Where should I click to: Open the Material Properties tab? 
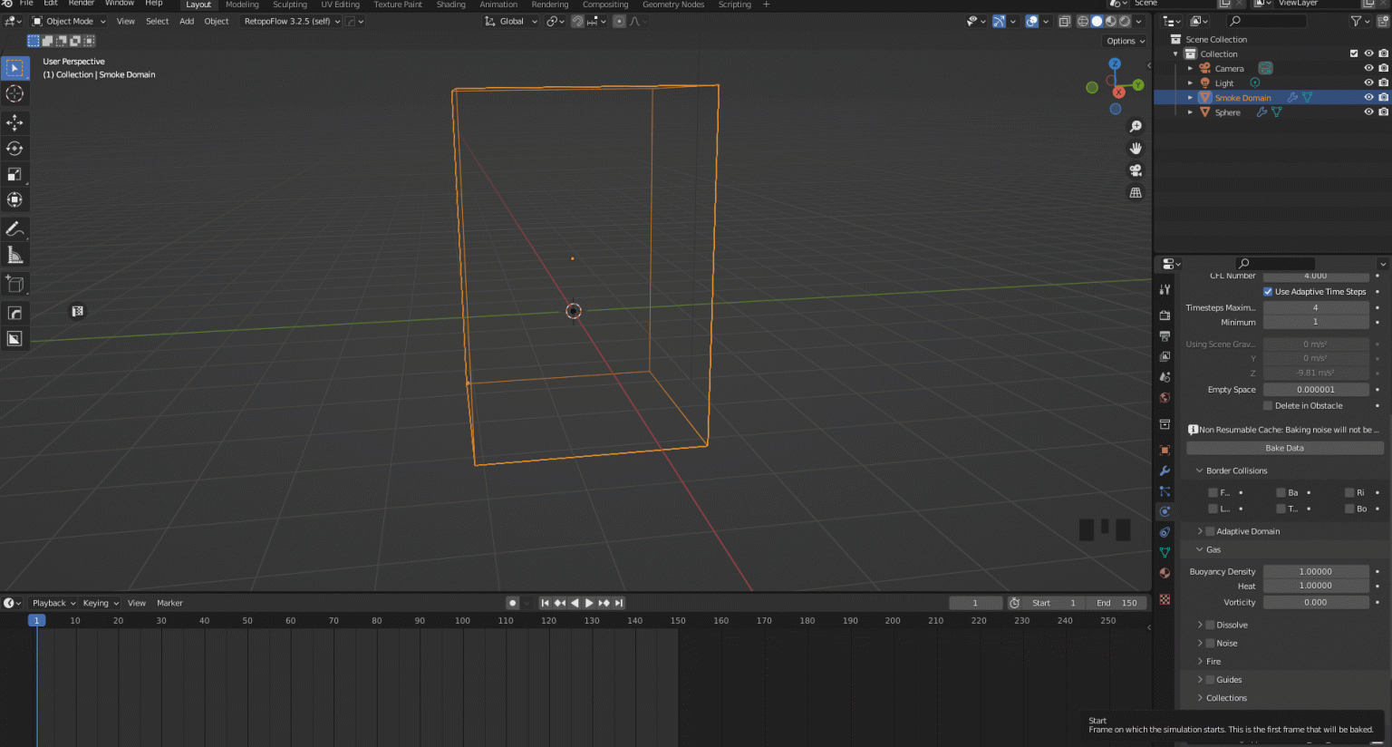1165,572
